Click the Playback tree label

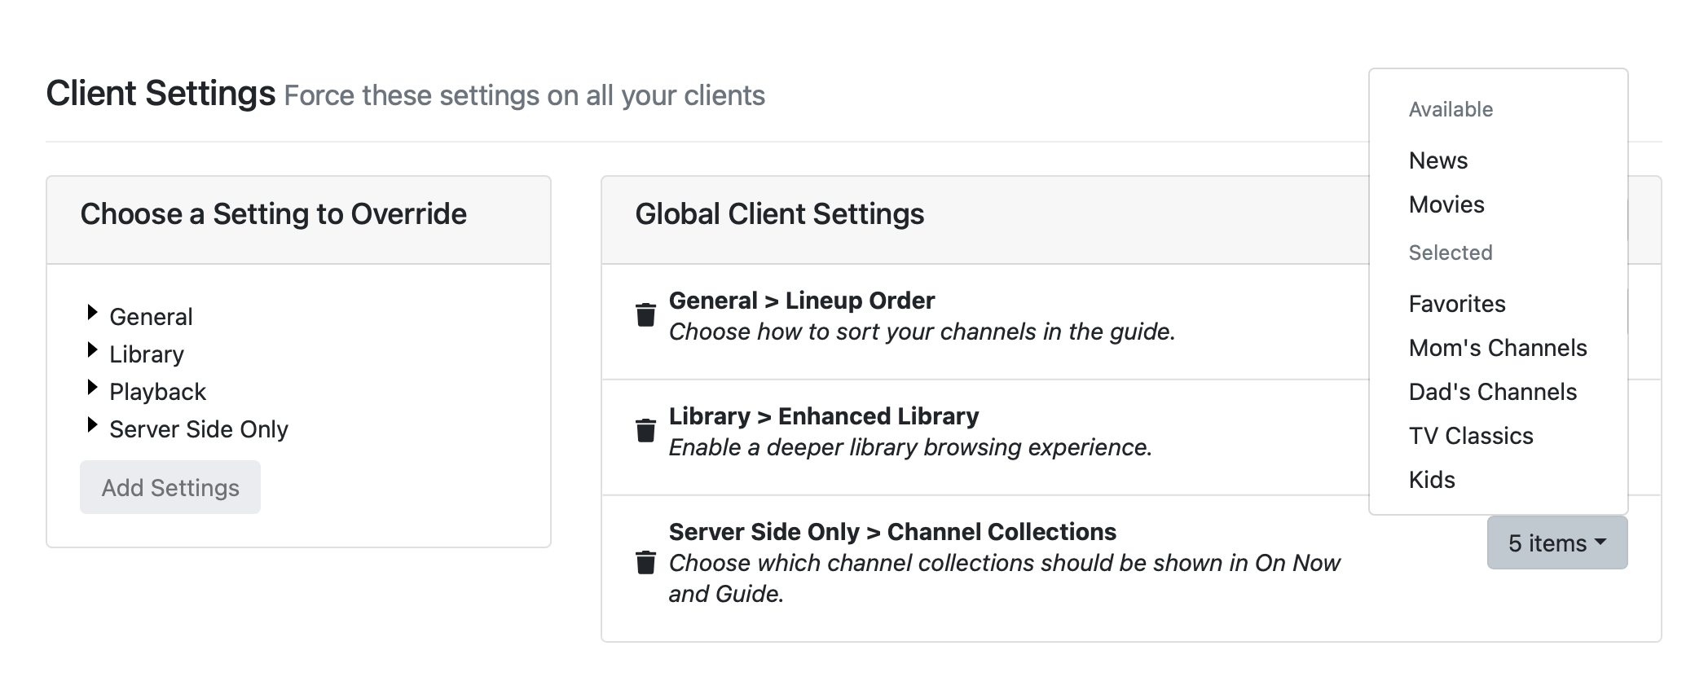click(x=157, y=392)
